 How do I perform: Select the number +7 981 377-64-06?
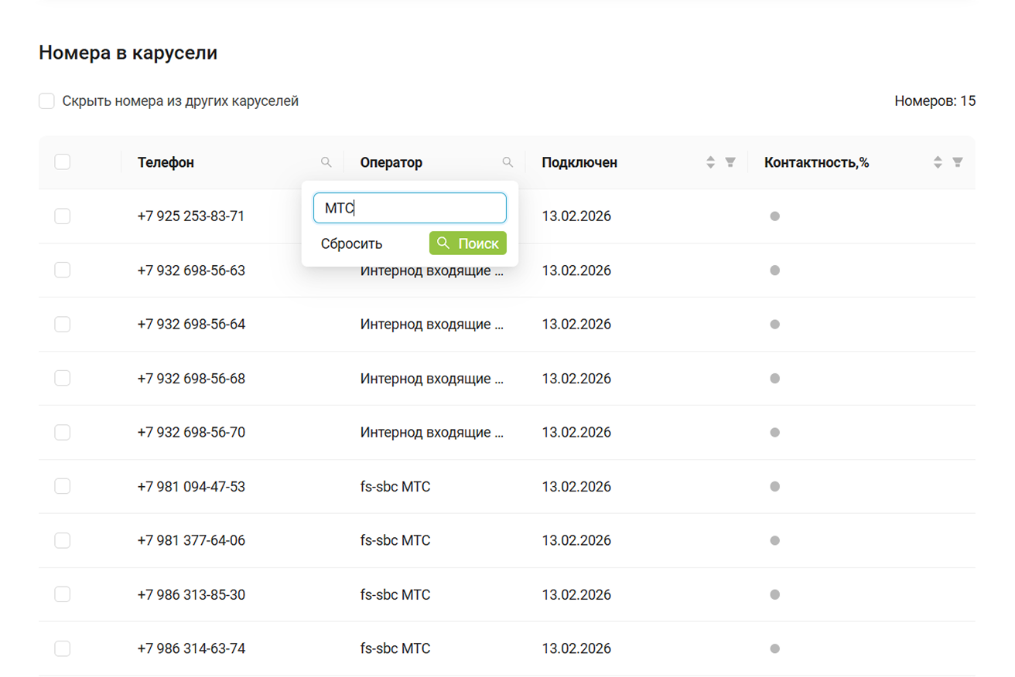tap(191, 541)
